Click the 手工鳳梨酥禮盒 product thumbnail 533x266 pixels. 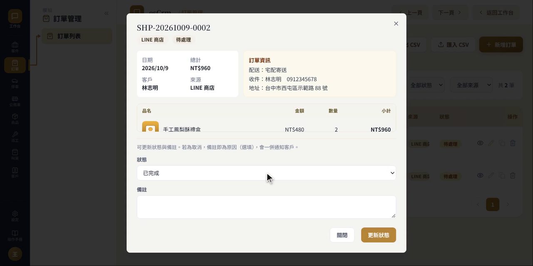pyautogui.click(x=150, y=127)
